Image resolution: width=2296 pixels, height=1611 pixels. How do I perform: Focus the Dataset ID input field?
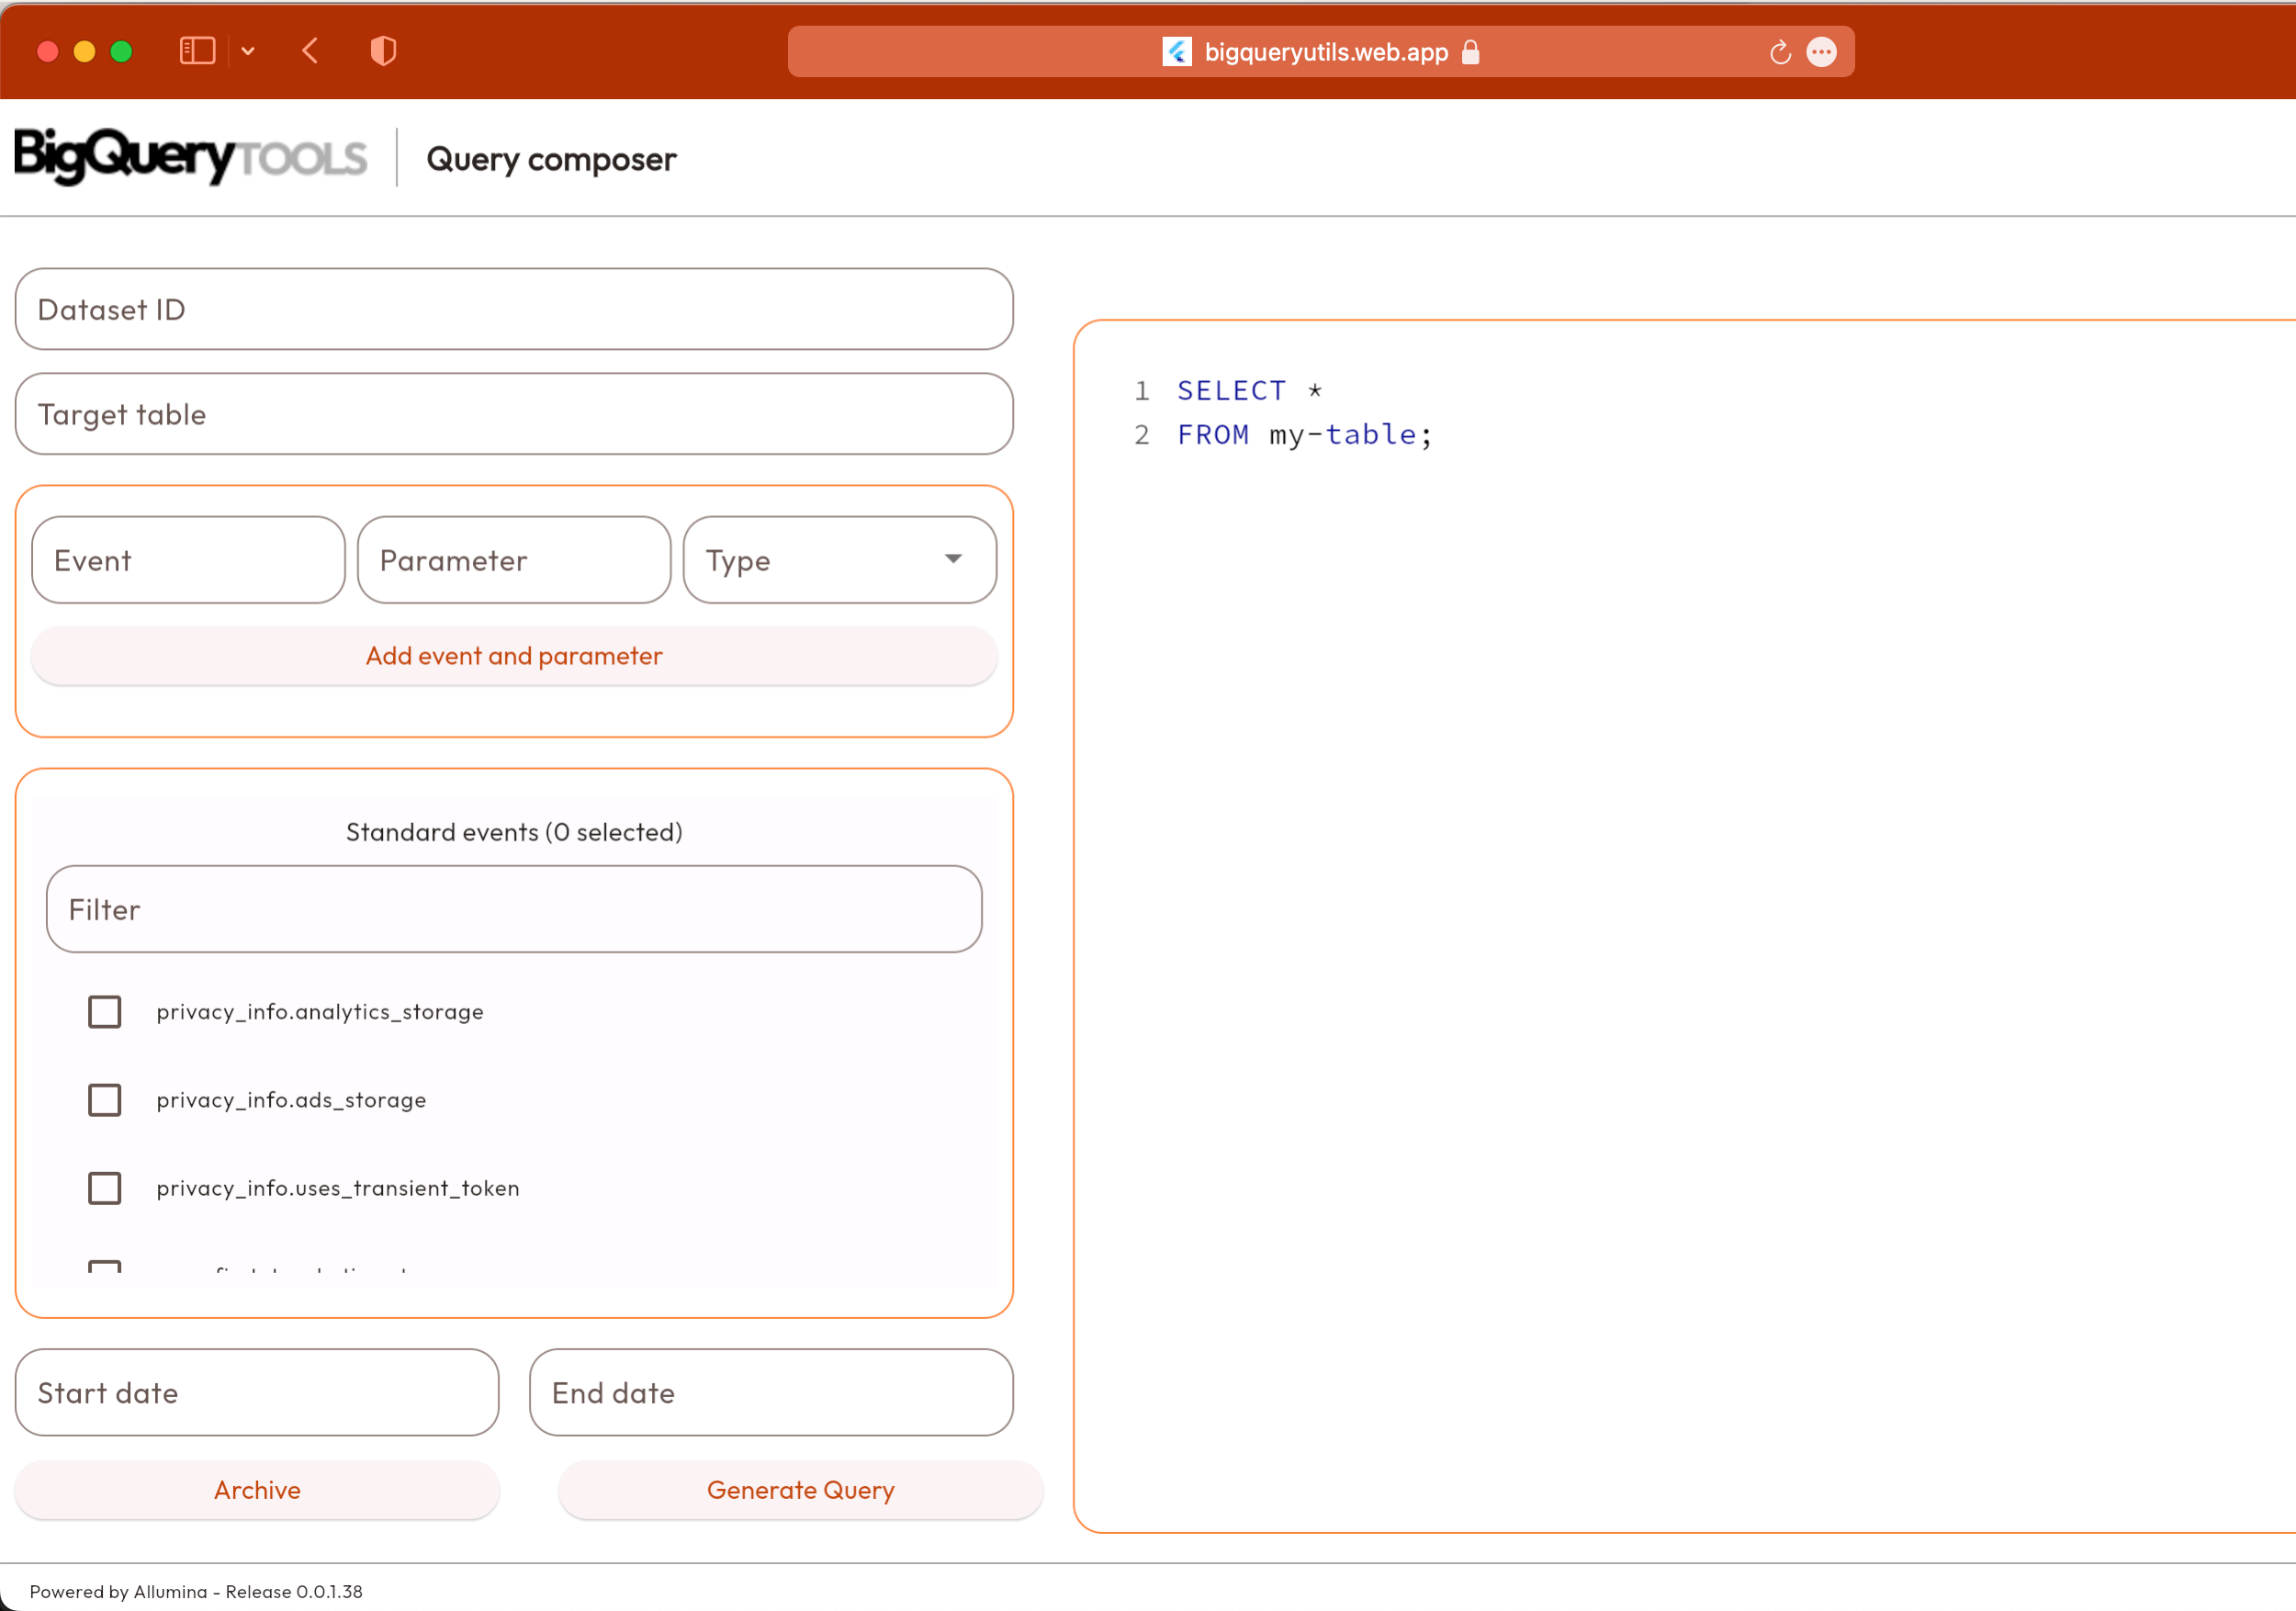click(514, 310)
